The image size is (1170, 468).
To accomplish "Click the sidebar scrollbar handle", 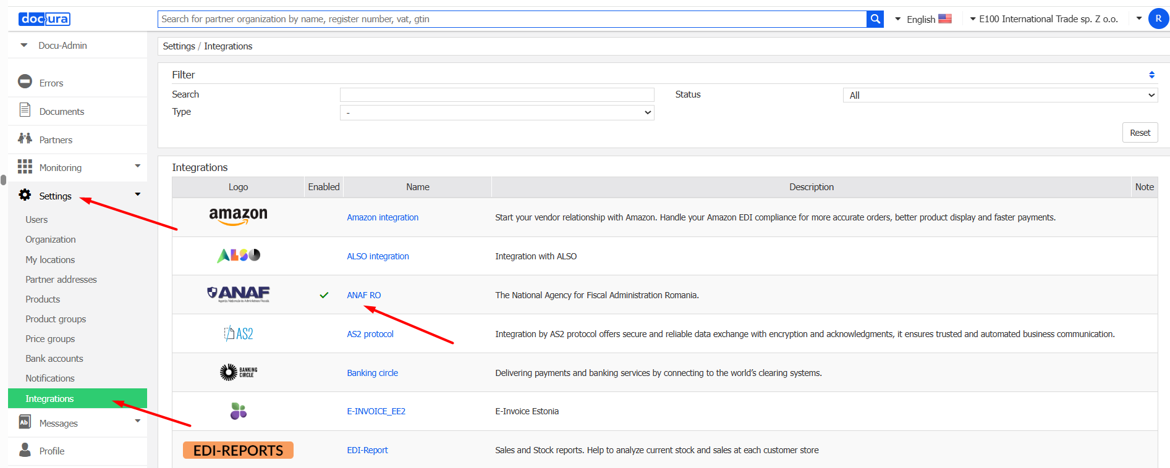I will 3,180.
